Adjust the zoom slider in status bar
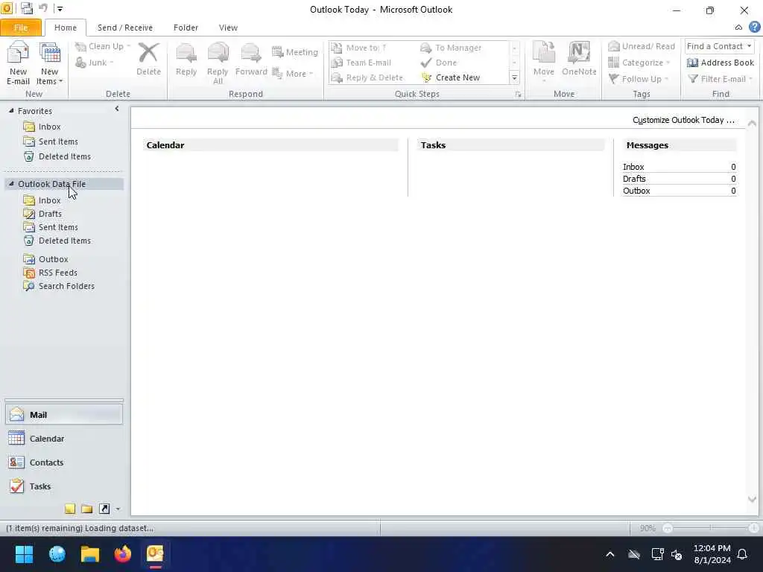Image resolution: width=763 pixels, height=572 pixels. click(x=710, y=528)
